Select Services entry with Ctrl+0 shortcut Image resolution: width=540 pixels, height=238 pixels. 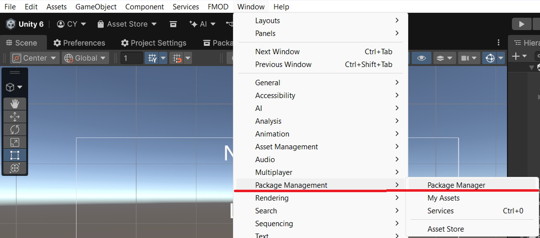click(x=473, y=211)
